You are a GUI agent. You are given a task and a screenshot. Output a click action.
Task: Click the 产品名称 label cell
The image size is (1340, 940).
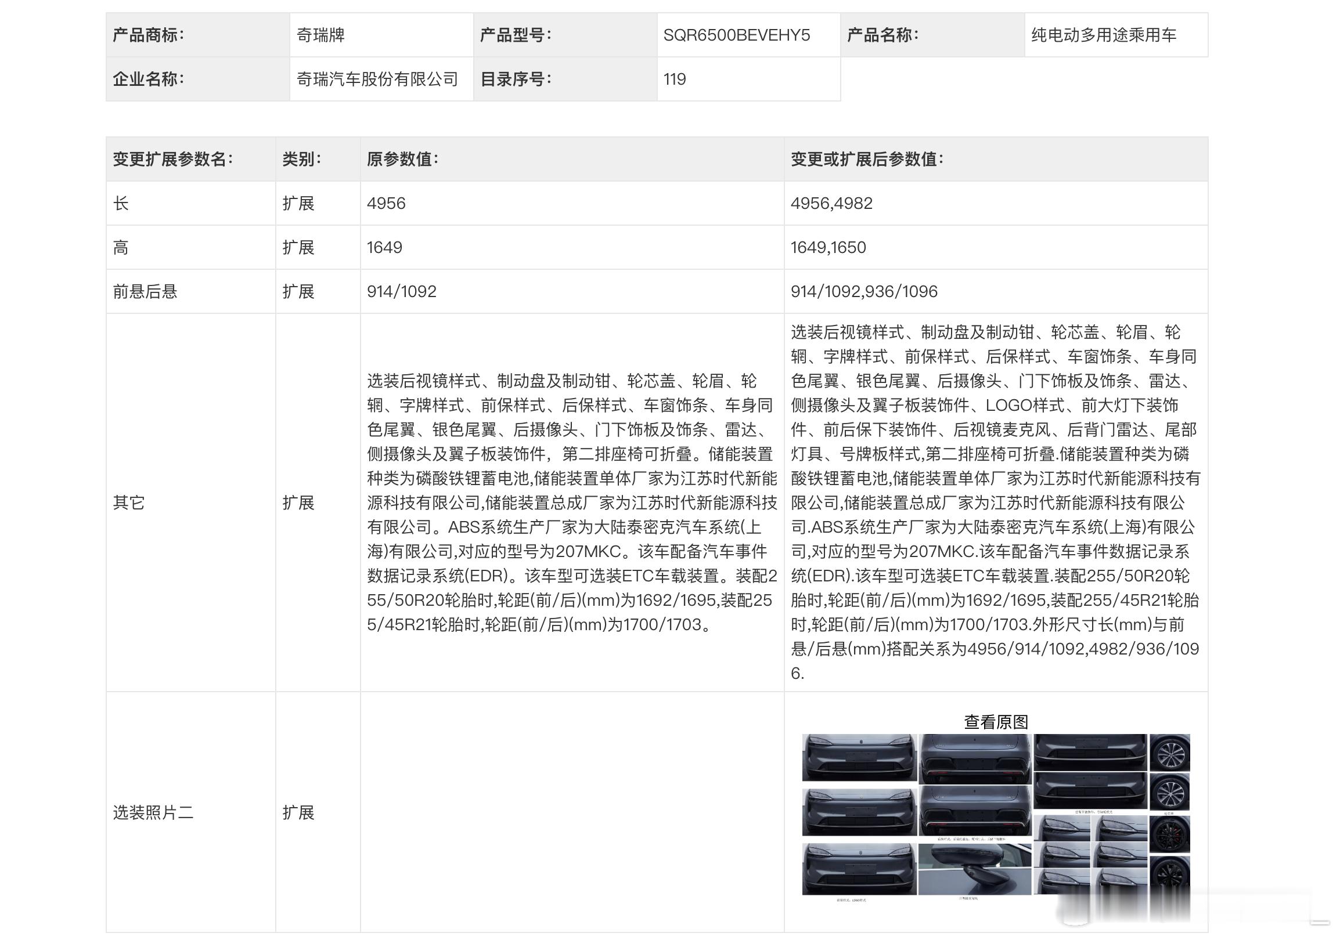(932, 35)
